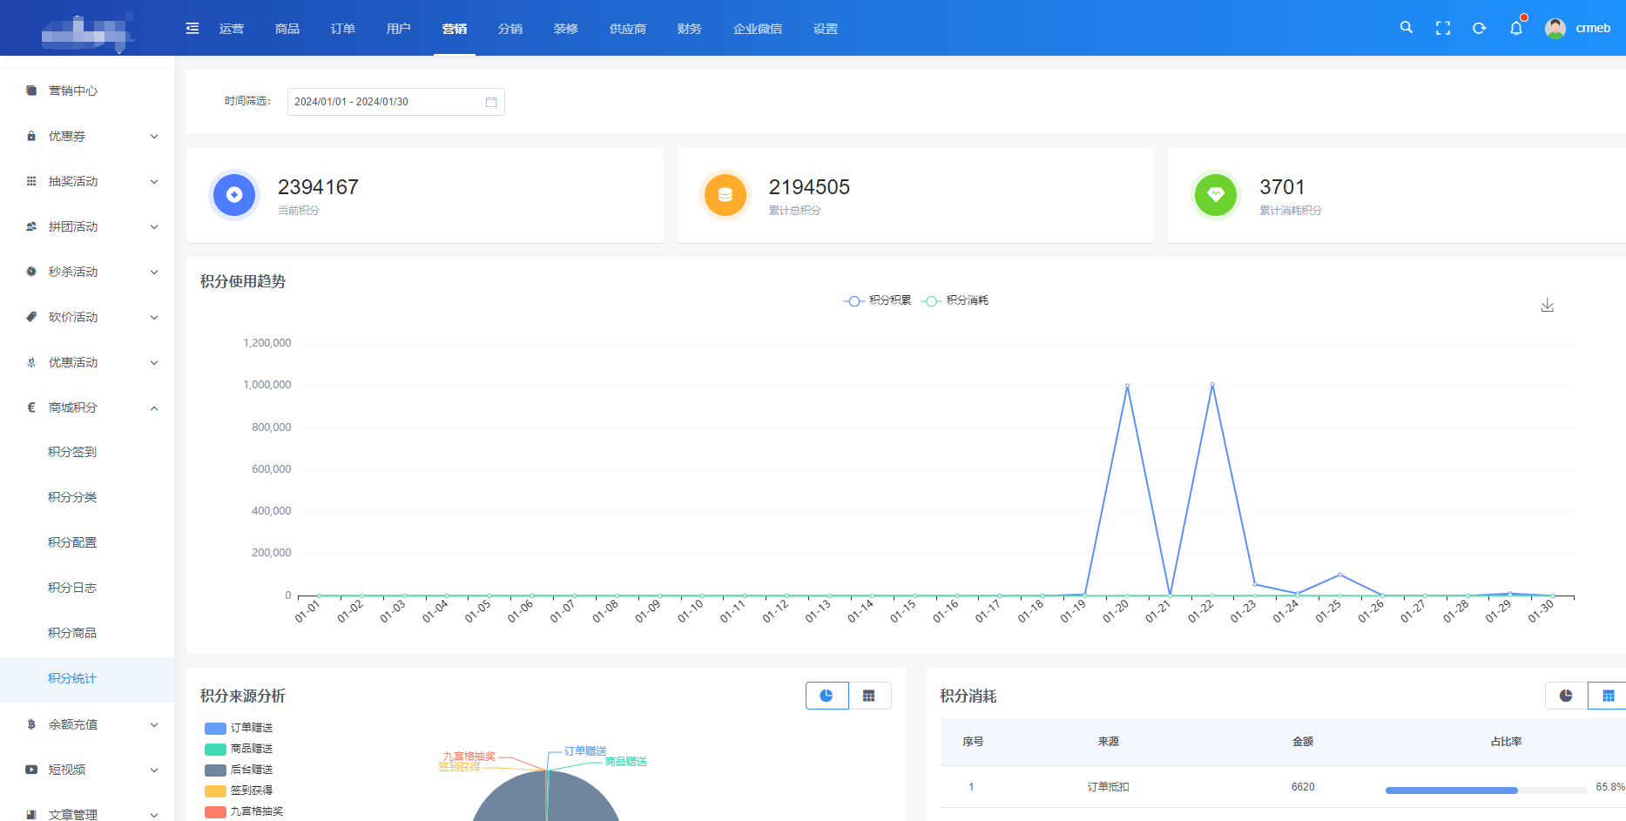
Task: Switch 积分来源分析 to pie chart view
Action: coord(826,696)
